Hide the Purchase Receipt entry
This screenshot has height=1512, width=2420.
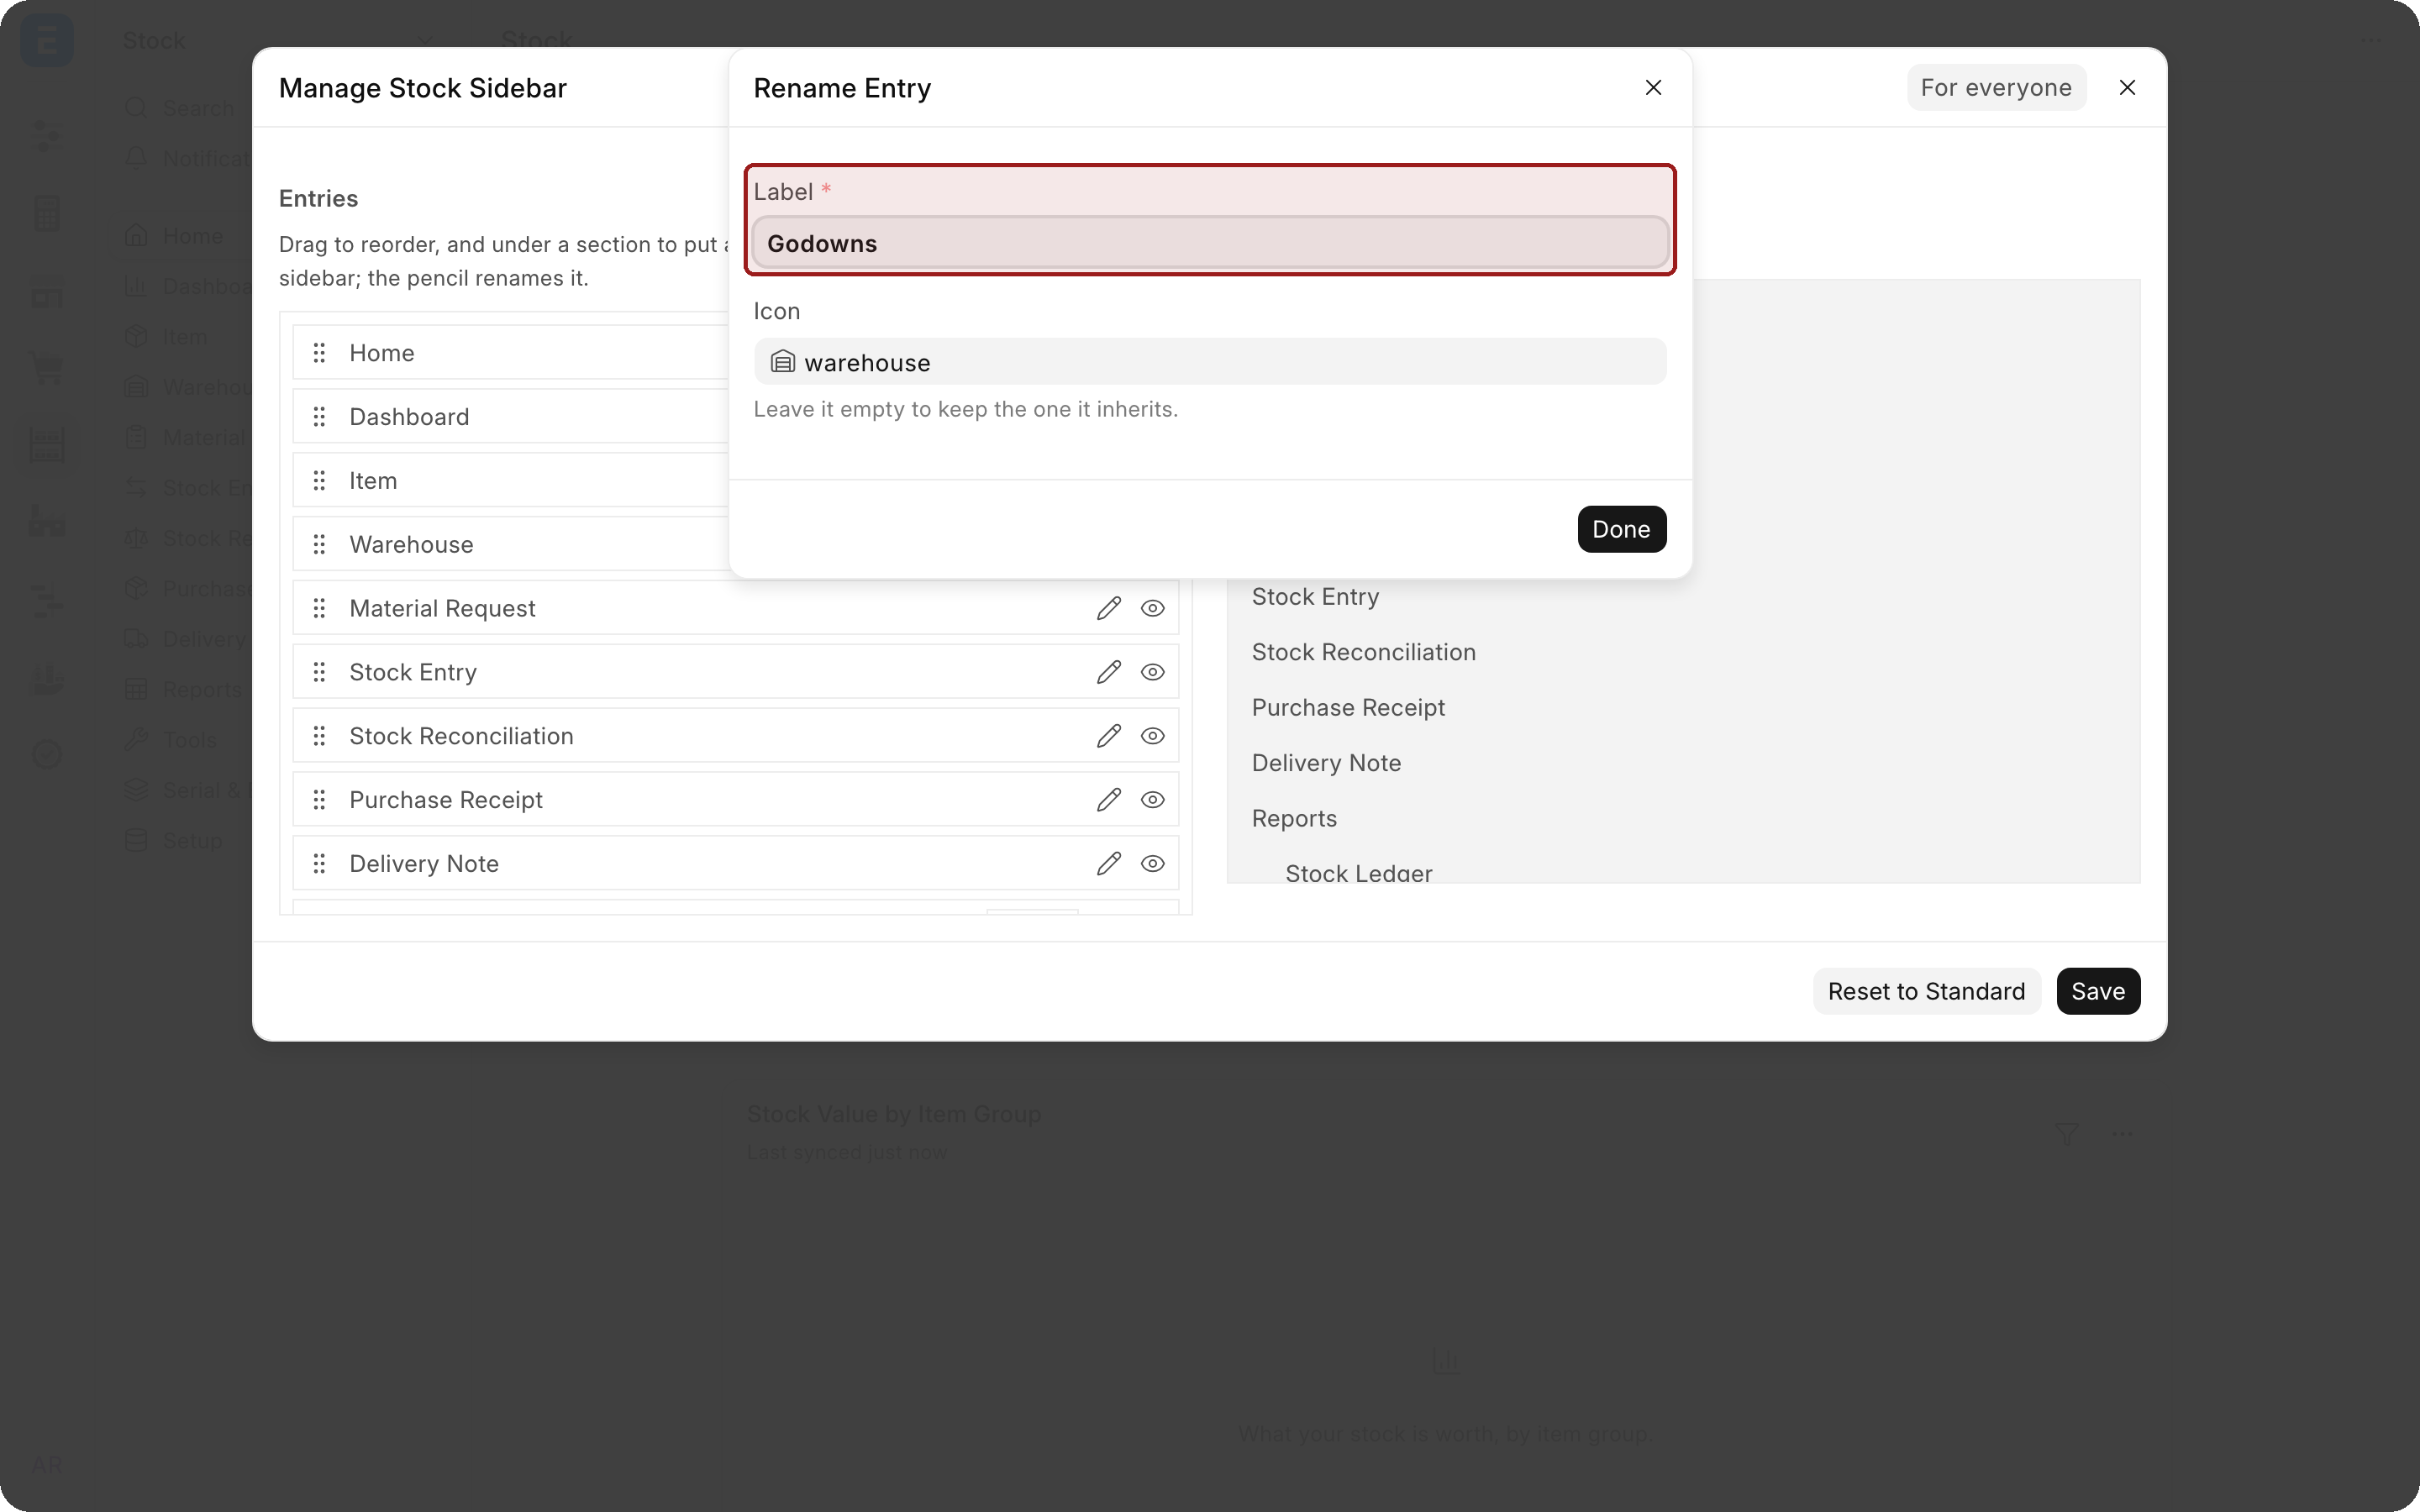1152,800
